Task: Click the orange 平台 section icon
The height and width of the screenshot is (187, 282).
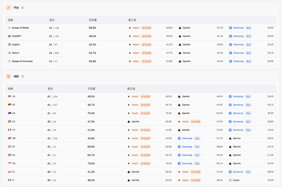Action: (9, 8)
